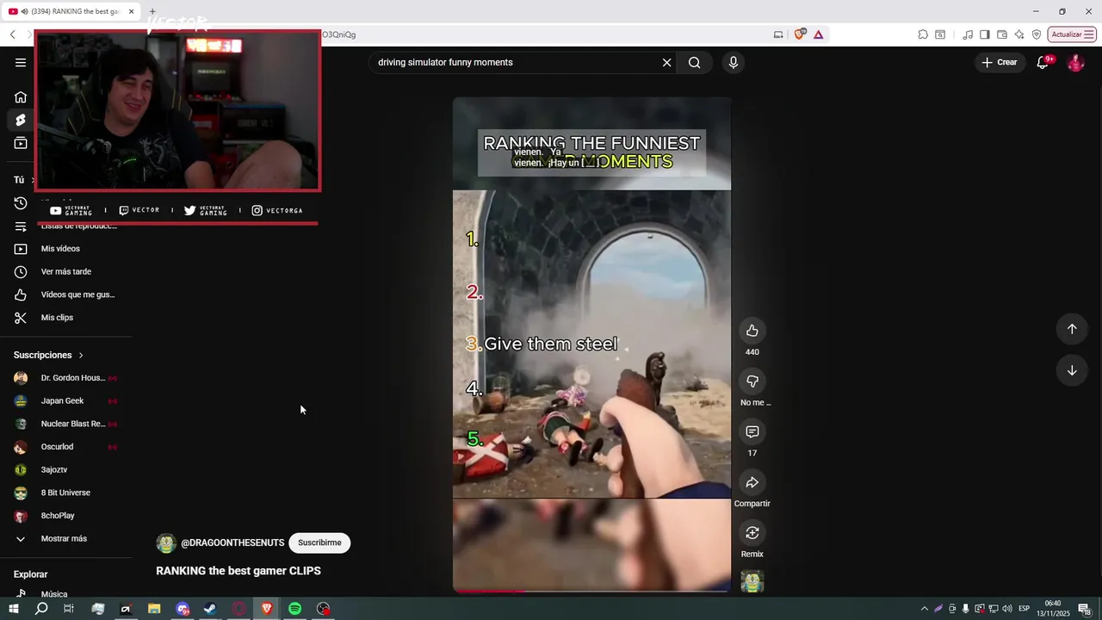The image size is (1102, 620).
Task: Open volume control in system tray
Action: click(x=1007, y=609)
